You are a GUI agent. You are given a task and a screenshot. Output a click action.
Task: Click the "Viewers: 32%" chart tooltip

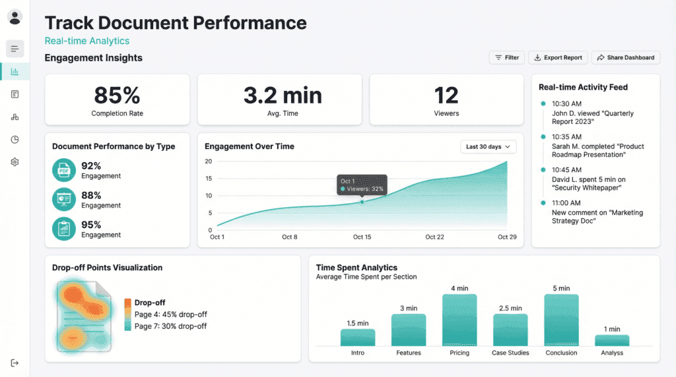[362, 185]
